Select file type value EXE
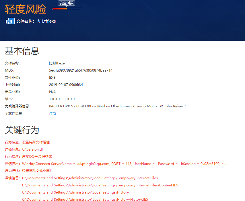This screenshot has height=201, width=245. (x=52, y=78)
